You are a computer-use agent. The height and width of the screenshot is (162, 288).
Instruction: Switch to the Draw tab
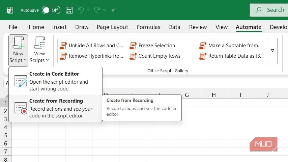click(82, 27)
